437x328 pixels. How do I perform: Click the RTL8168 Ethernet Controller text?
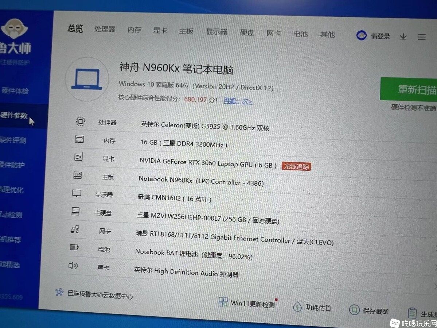tap(235, 238)
